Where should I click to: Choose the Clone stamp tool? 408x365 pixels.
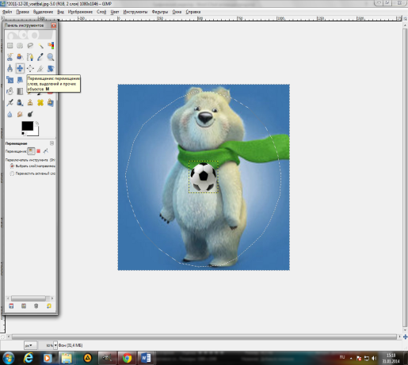[x=30, y=102]
